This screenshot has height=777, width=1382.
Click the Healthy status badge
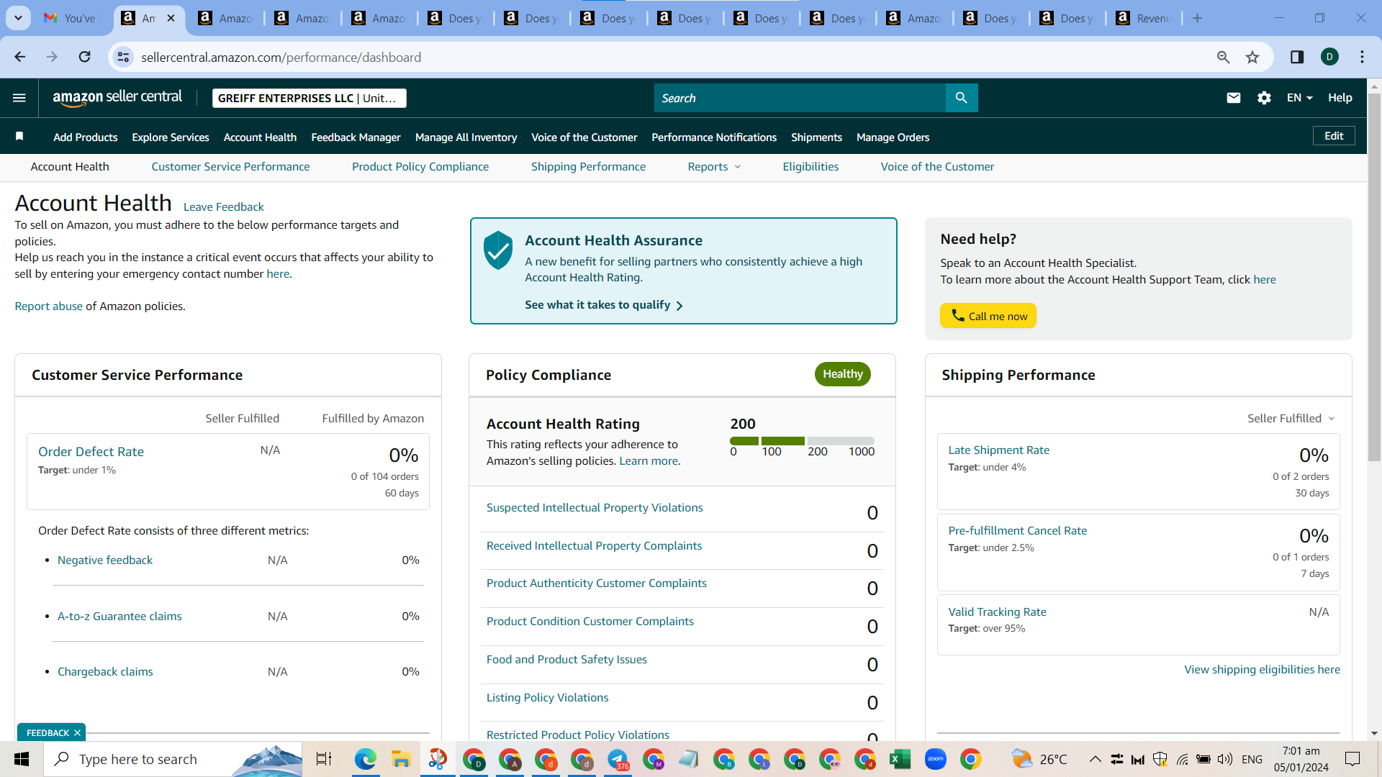843,374
